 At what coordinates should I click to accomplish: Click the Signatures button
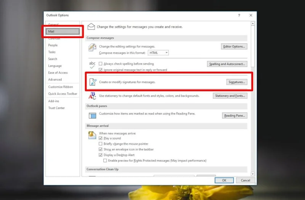tap(237, 82)
